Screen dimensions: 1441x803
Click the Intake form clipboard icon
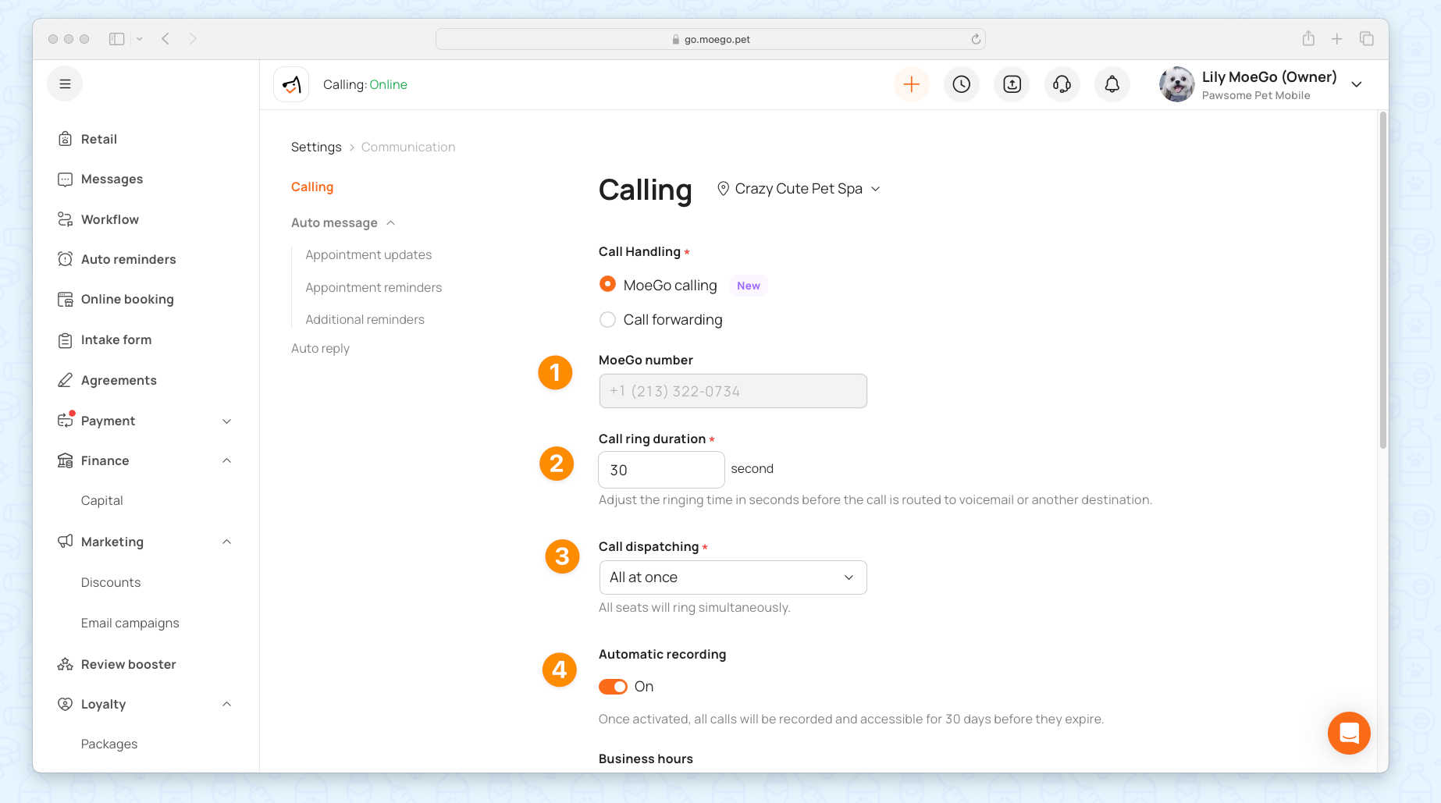(x=66, y=340)
